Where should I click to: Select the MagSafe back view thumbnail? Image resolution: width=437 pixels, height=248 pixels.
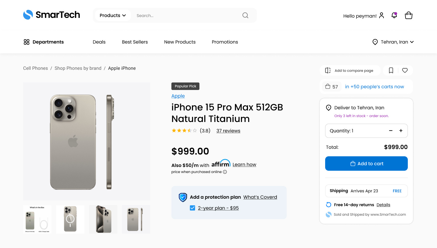[70, 219]
